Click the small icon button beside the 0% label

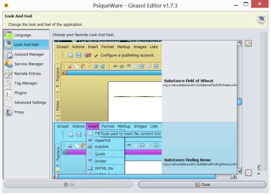pos(248,172)
